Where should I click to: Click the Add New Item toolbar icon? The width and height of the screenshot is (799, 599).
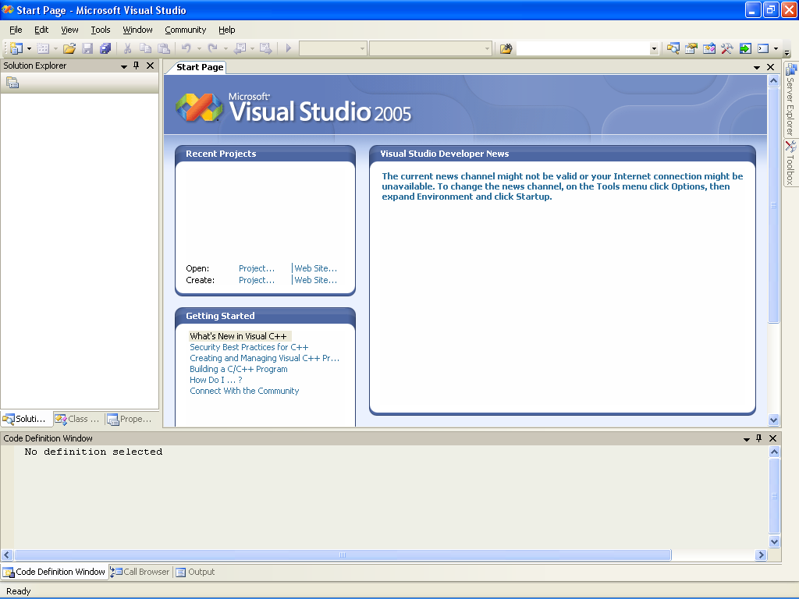point(44,48)
